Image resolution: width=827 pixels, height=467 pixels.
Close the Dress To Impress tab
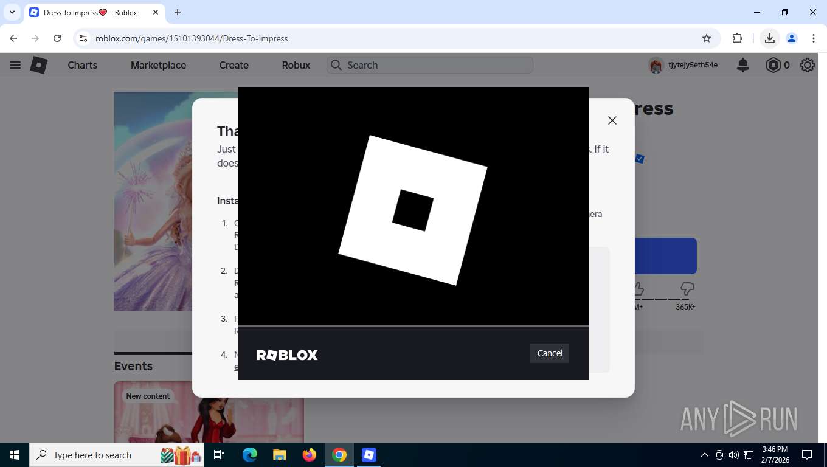(155, 12)
